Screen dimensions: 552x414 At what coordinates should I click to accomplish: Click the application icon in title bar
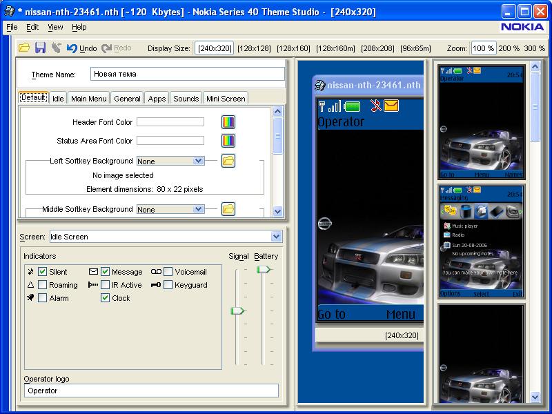tap(9, 12)
